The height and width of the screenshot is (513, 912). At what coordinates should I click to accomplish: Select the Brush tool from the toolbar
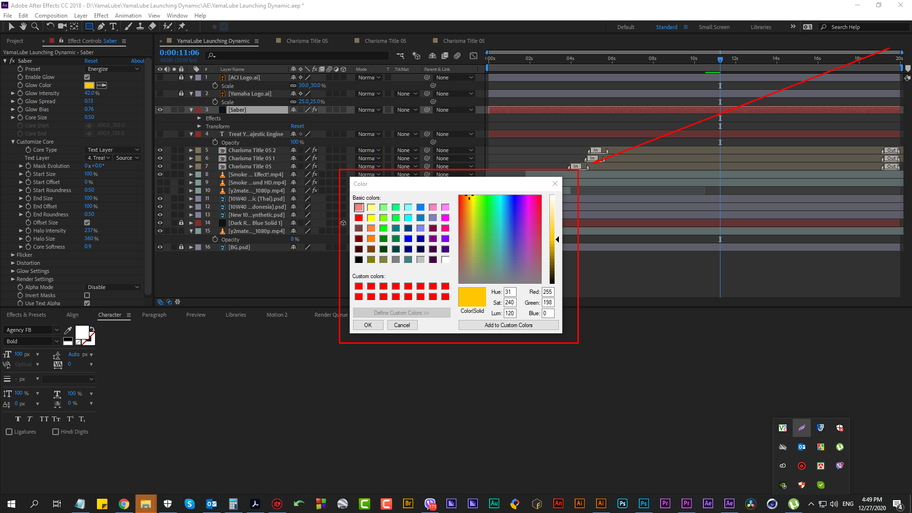(x=128, y=27)
